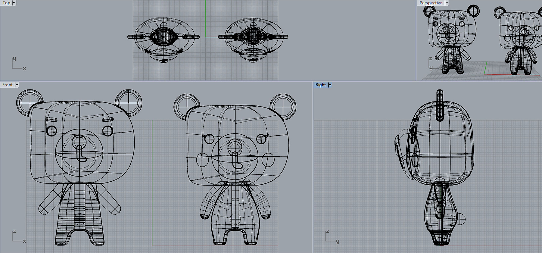This screenshot has height=253, width=542.
Task: Expand the Right viewport dropdown arrow
Action: pos(330,85)
